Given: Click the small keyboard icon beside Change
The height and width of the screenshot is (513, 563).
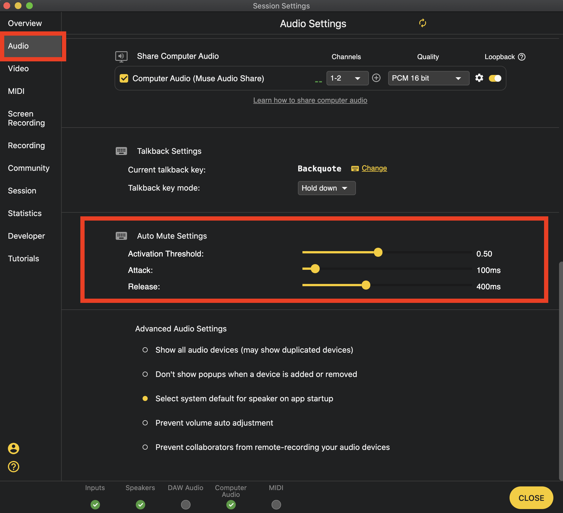Looking at the screenshot, I should pos(355,169).
